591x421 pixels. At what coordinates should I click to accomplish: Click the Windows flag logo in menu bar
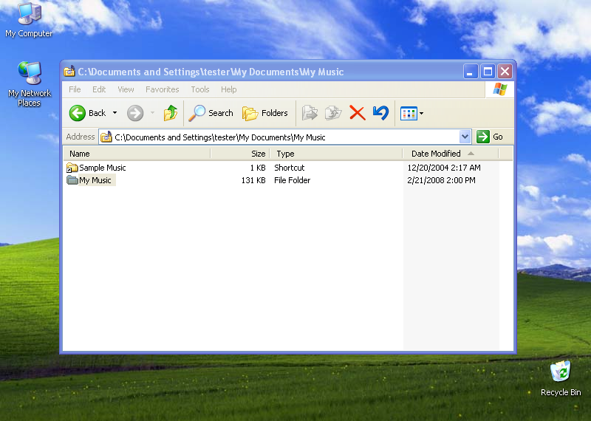[x=500, y=89]
